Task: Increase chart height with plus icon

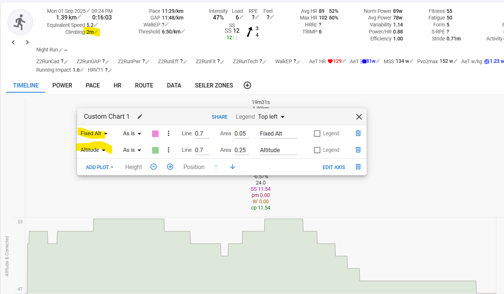Action: pyautogui.click(x=170, y=167)
